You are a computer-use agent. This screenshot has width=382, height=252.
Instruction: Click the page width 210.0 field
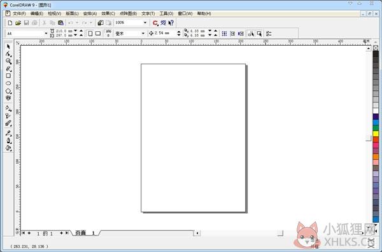coord(61,31)
